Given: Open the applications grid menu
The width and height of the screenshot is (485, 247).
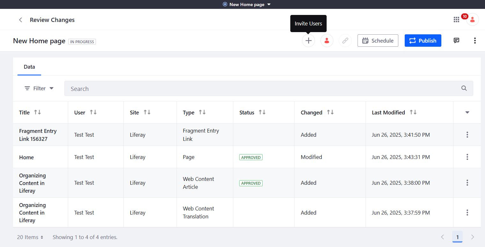Looking at the screenshot, I should coord(456,20).
